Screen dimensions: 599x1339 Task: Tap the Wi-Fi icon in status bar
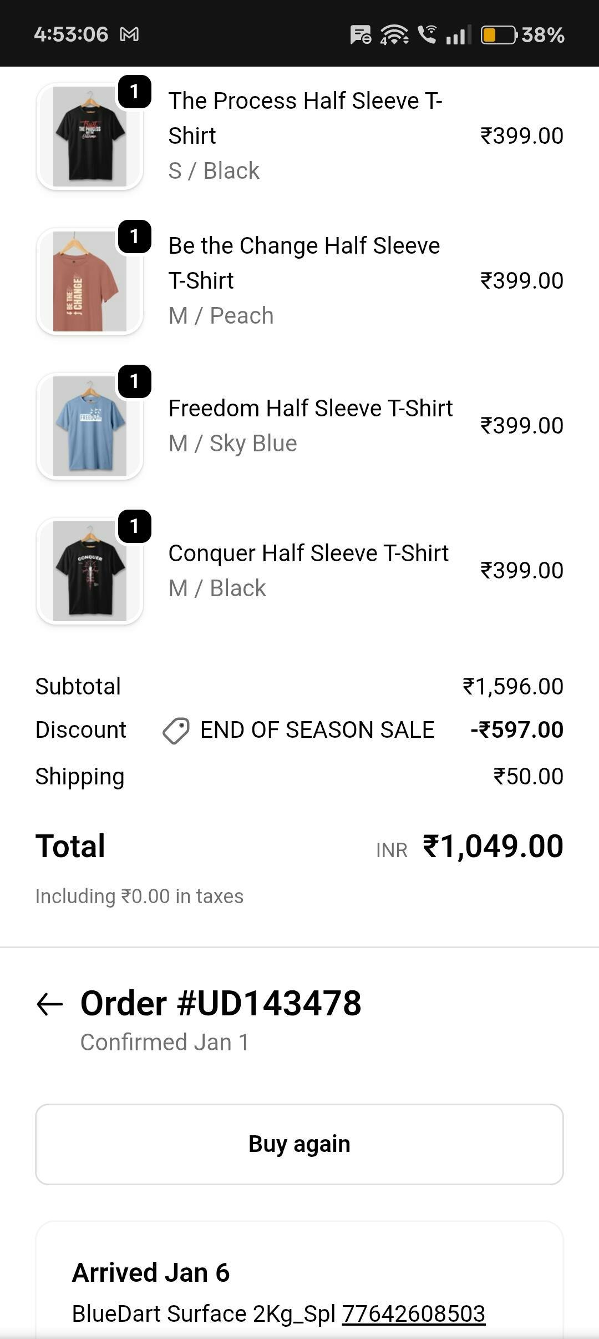click(394, 34)
